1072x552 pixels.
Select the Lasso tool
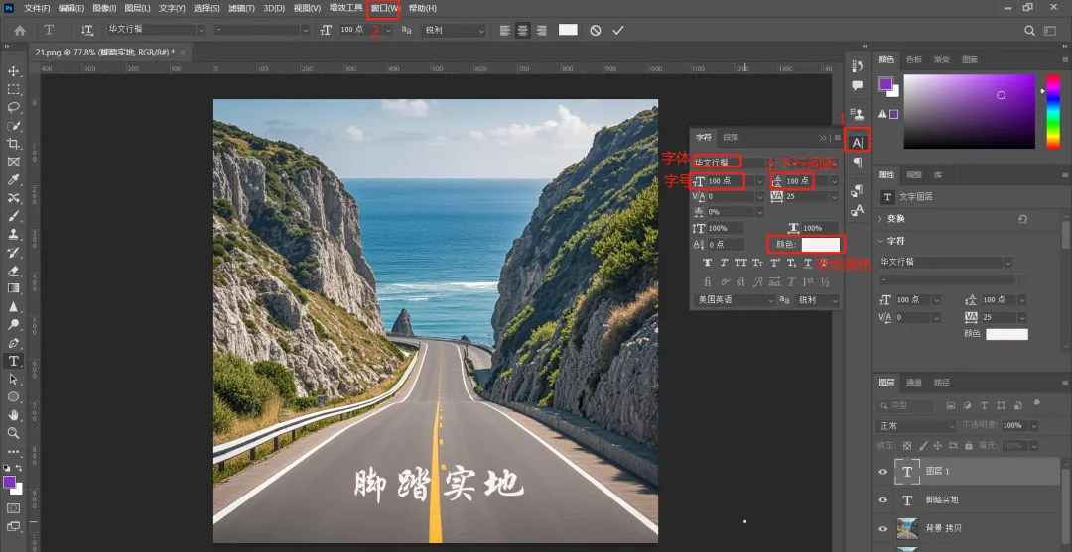(x=13, y=108)
